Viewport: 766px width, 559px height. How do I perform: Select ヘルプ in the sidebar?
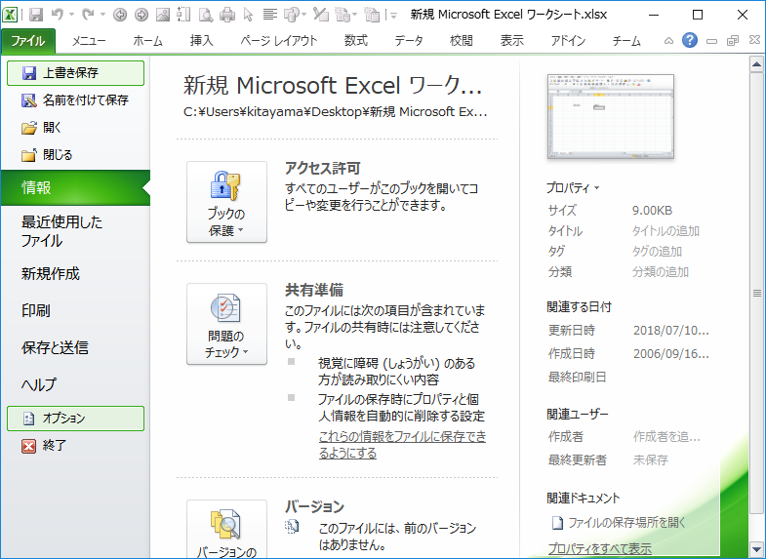(x=76, y=384)
